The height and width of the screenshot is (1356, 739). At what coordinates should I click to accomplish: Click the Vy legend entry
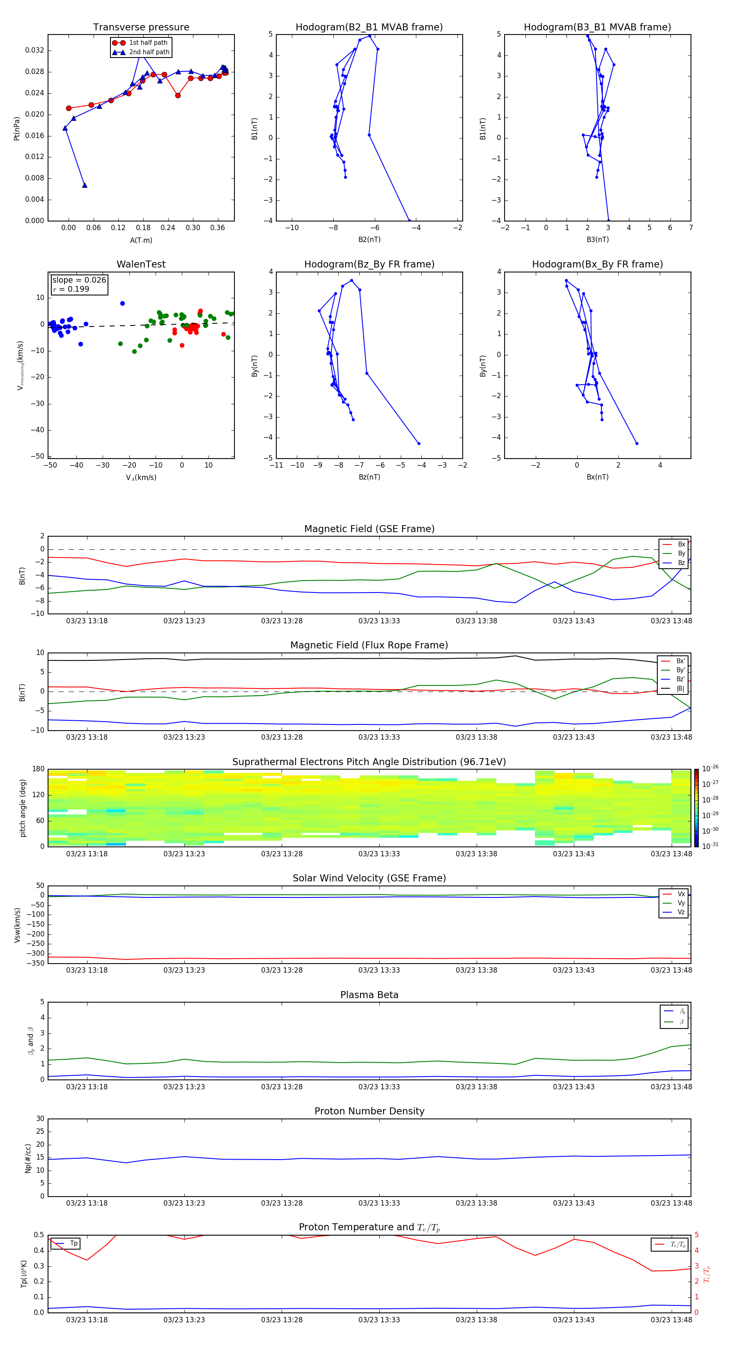674,903
